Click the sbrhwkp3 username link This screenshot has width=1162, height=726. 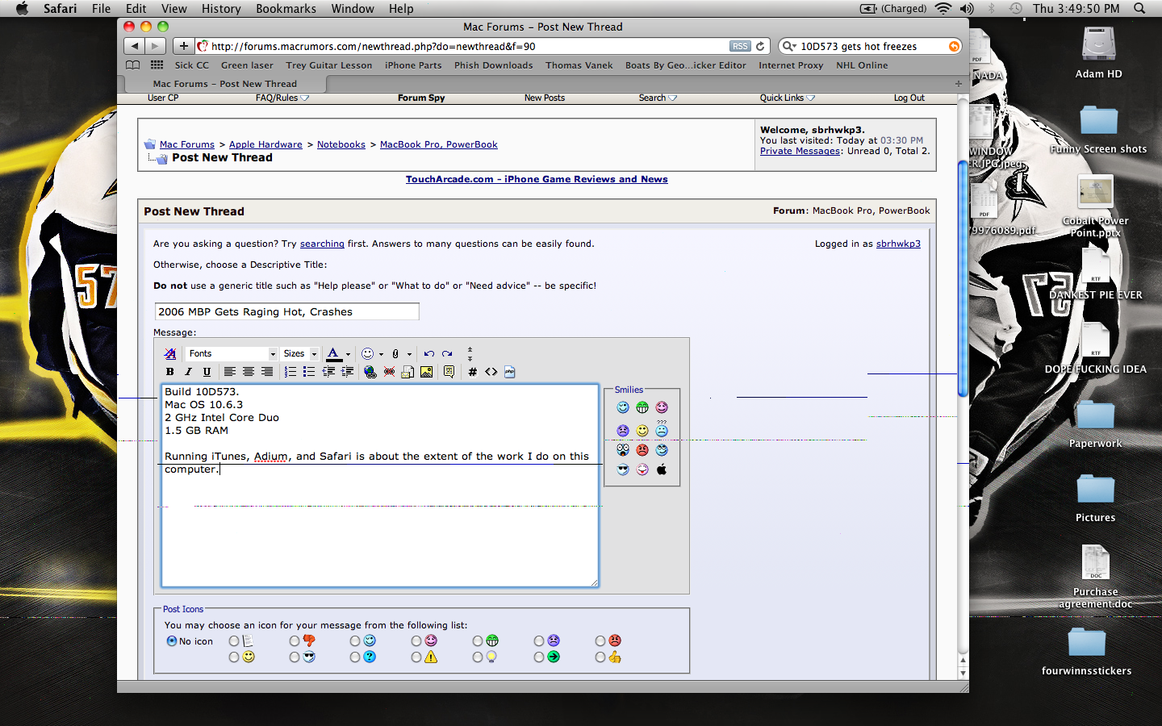click(898, 244)
